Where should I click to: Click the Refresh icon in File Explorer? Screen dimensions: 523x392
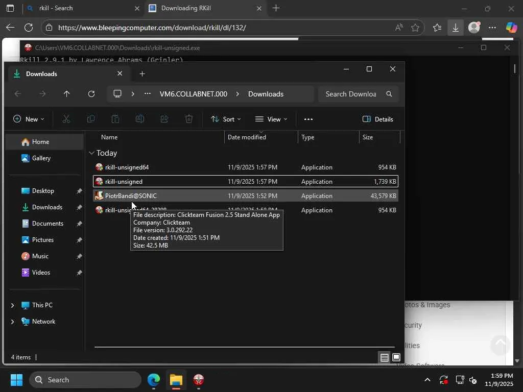coord(91,94)
